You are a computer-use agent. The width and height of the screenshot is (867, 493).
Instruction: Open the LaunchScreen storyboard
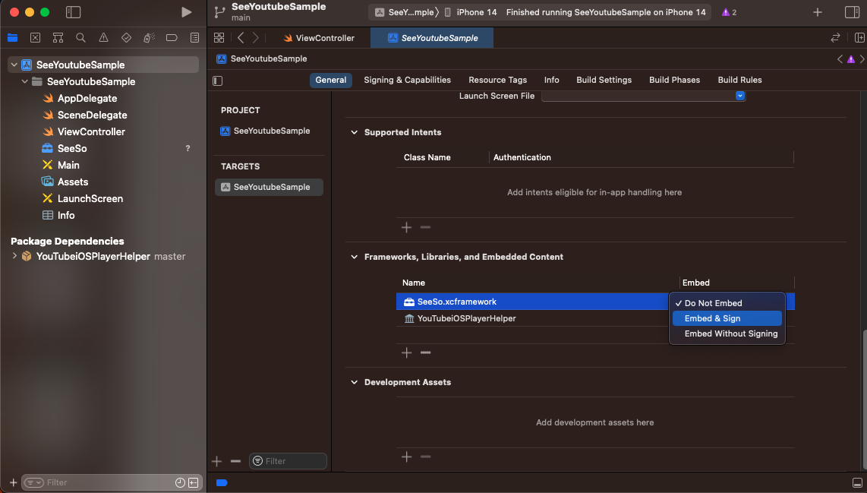[x=90, y=198]
